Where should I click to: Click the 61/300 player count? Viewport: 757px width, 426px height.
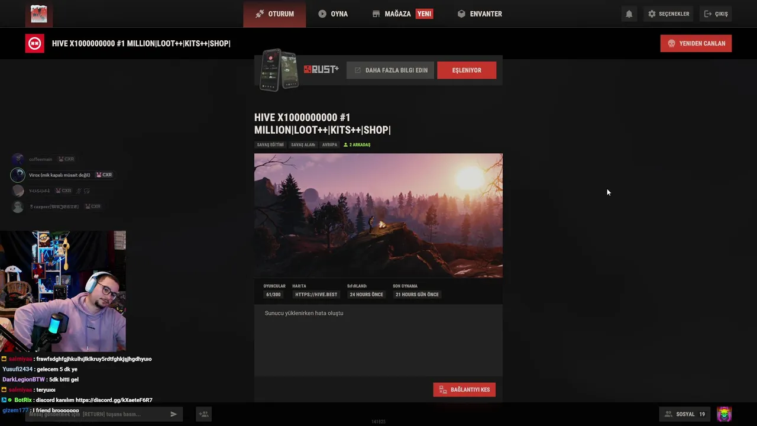pyautogui.click(x=273, y=294)
